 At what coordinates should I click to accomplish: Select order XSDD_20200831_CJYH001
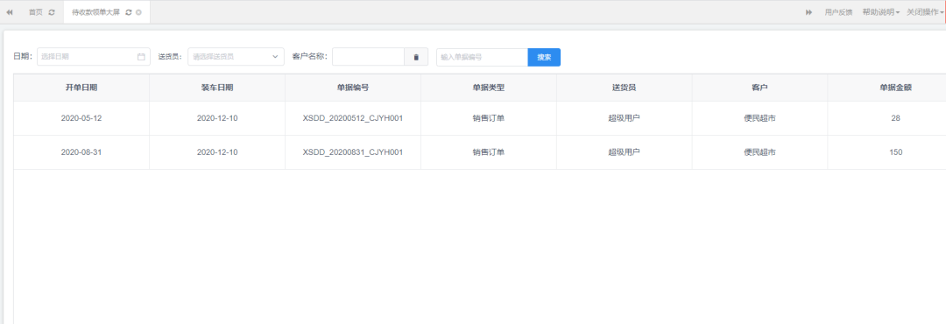click(x=353, y=152)
